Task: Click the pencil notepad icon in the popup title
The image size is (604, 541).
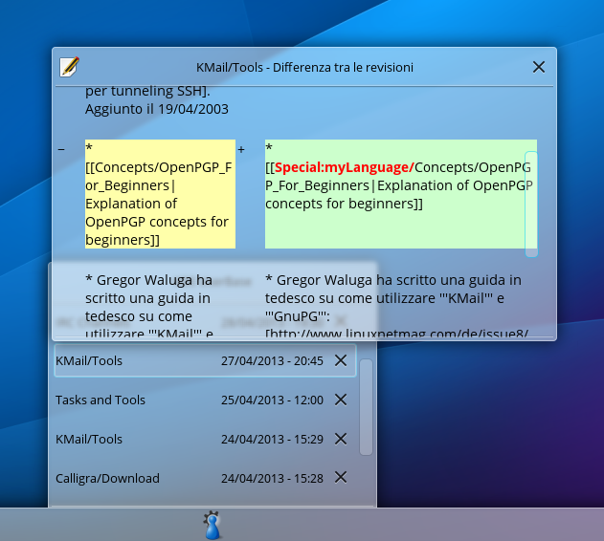Action: tap(69, 67)
